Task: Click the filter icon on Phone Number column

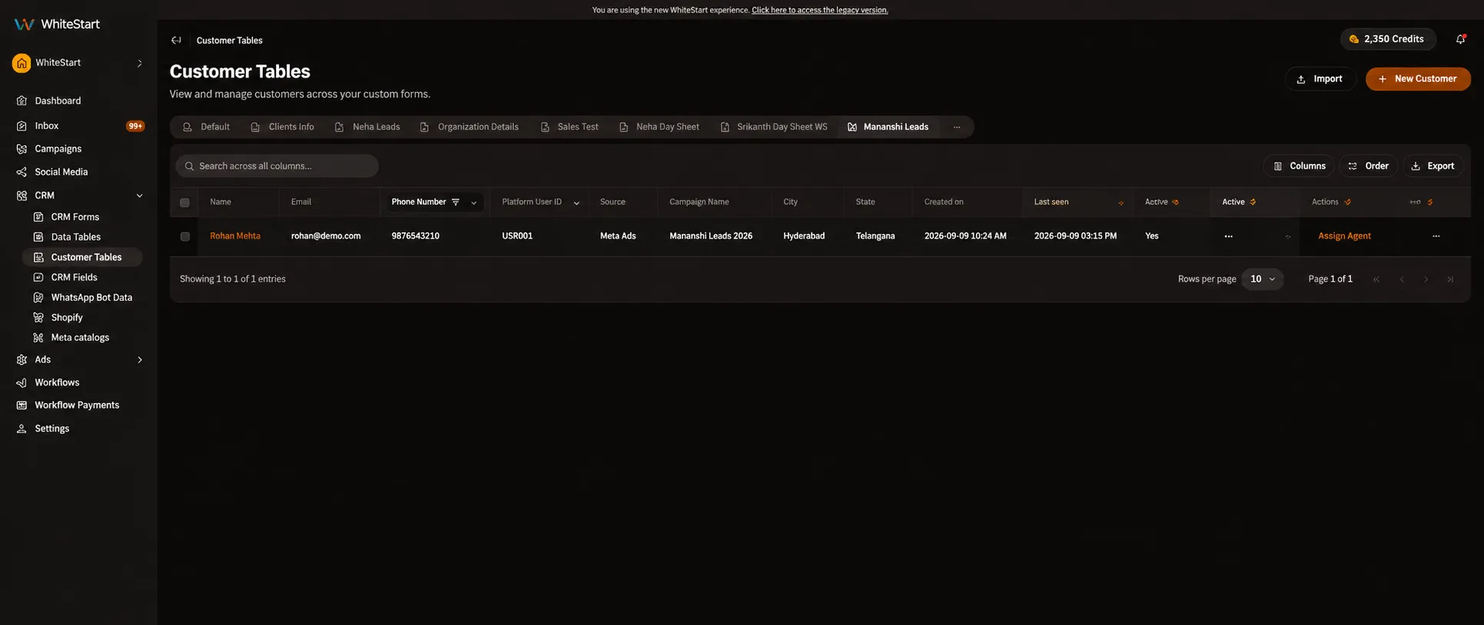Action: pos(456,202)
